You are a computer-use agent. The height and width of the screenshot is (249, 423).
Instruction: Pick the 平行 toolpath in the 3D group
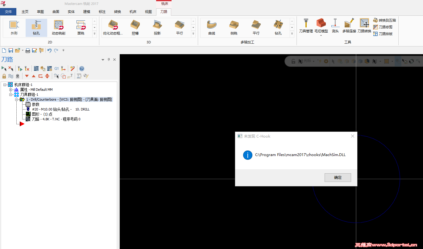(x=180, y=28)
